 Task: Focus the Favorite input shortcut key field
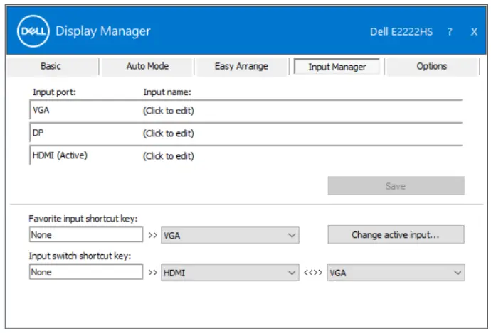tap(86, 234)
